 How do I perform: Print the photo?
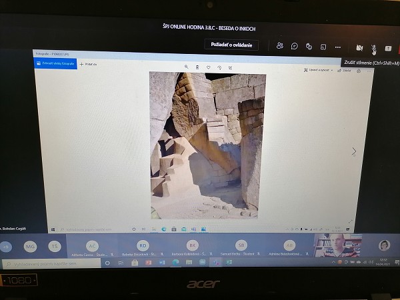[x=359, y=71]
